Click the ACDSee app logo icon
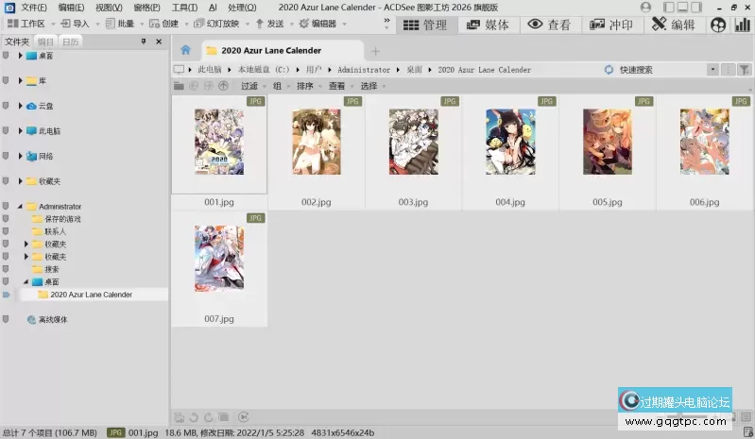 coord(9,8)
